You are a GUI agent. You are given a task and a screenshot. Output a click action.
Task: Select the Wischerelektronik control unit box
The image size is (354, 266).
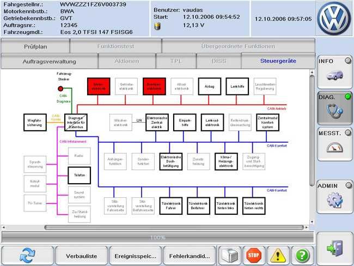[x=121, y=123]
